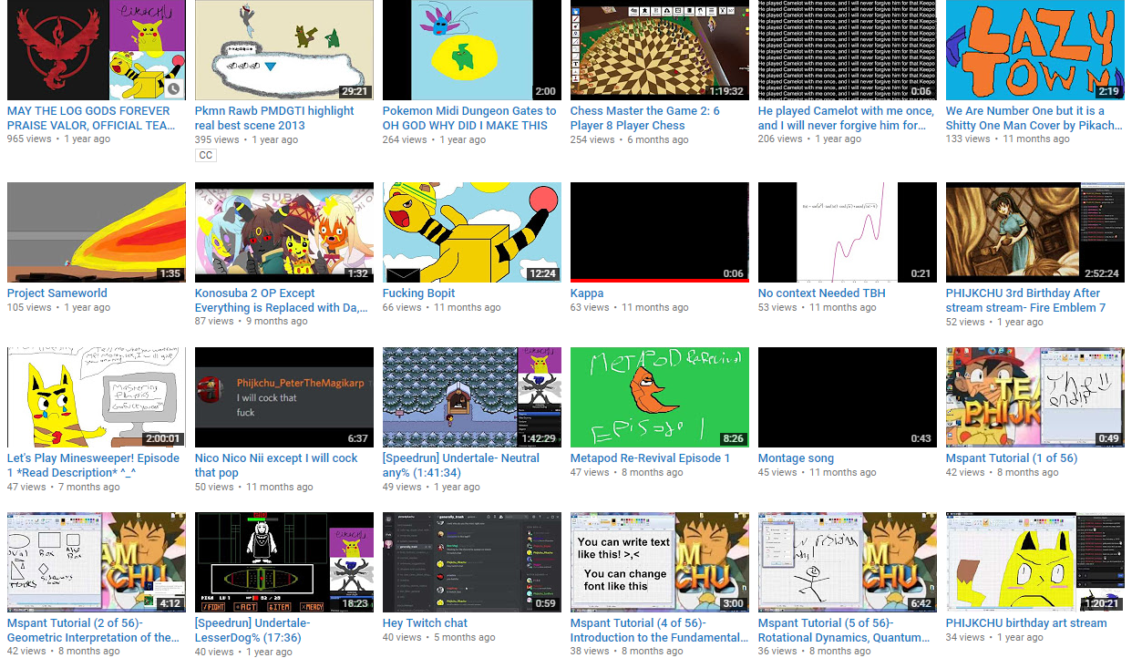The height and width of the screenshot is (658, 1142).
Task: Play the black Montage song thumbnail lasting 0:43
Action: point(848,397)
